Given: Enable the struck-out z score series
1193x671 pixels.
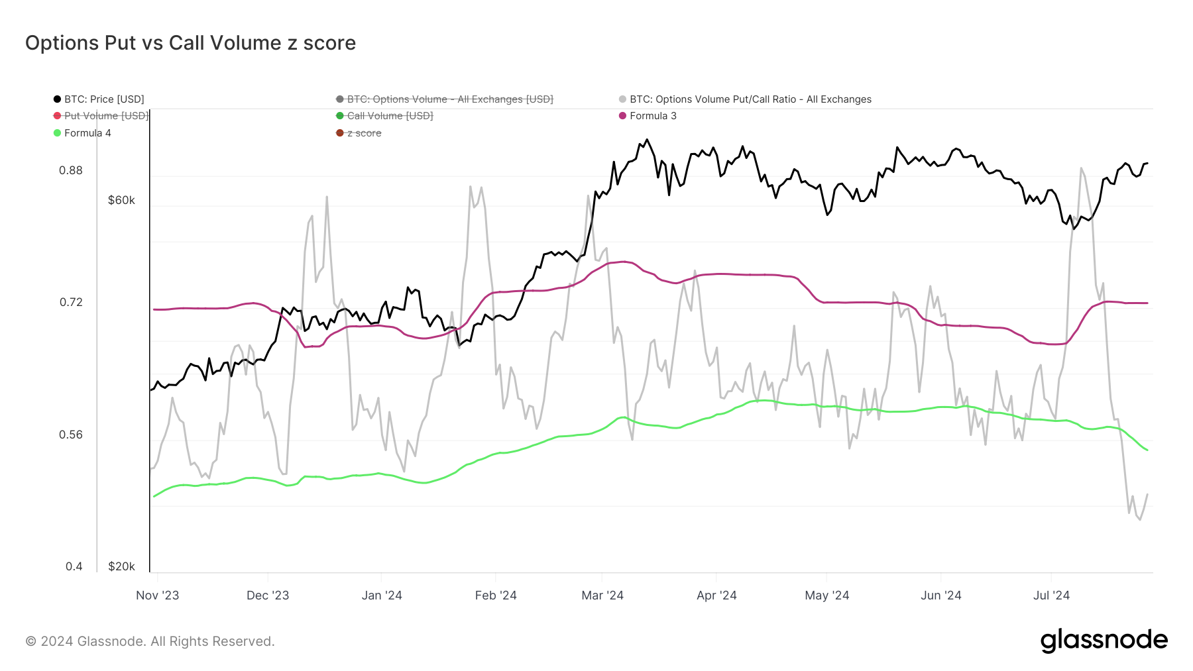Looking at the screenshot, I should coord(359,133).
